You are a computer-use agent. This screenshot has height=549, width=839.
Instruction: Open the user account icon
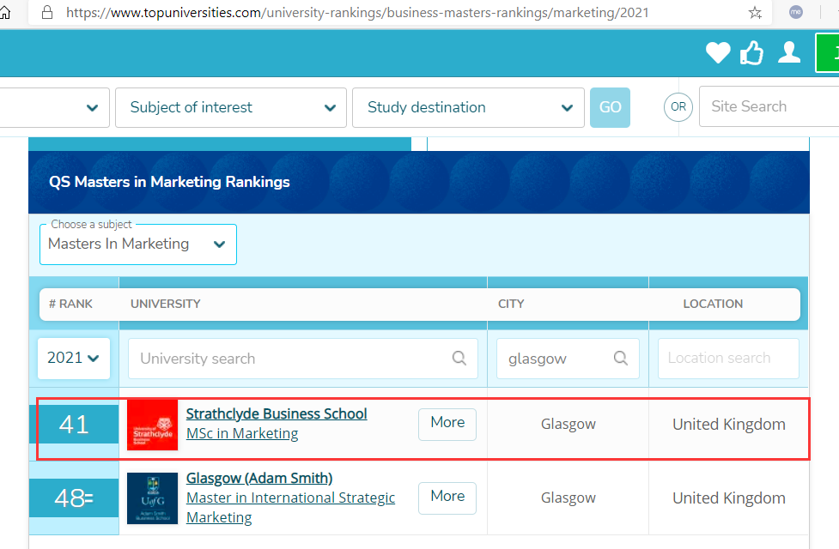tap(789, 52)
